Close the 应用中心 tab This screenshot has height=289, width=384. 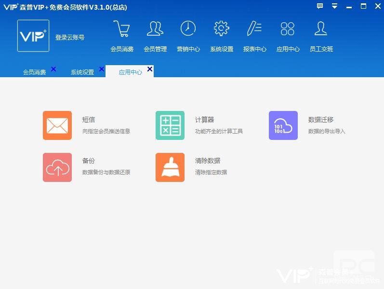coord(150,69)
